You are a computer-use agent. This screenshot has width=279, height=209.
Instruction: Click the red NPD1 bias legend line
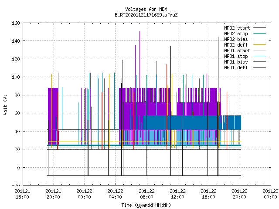click(259, 62)
